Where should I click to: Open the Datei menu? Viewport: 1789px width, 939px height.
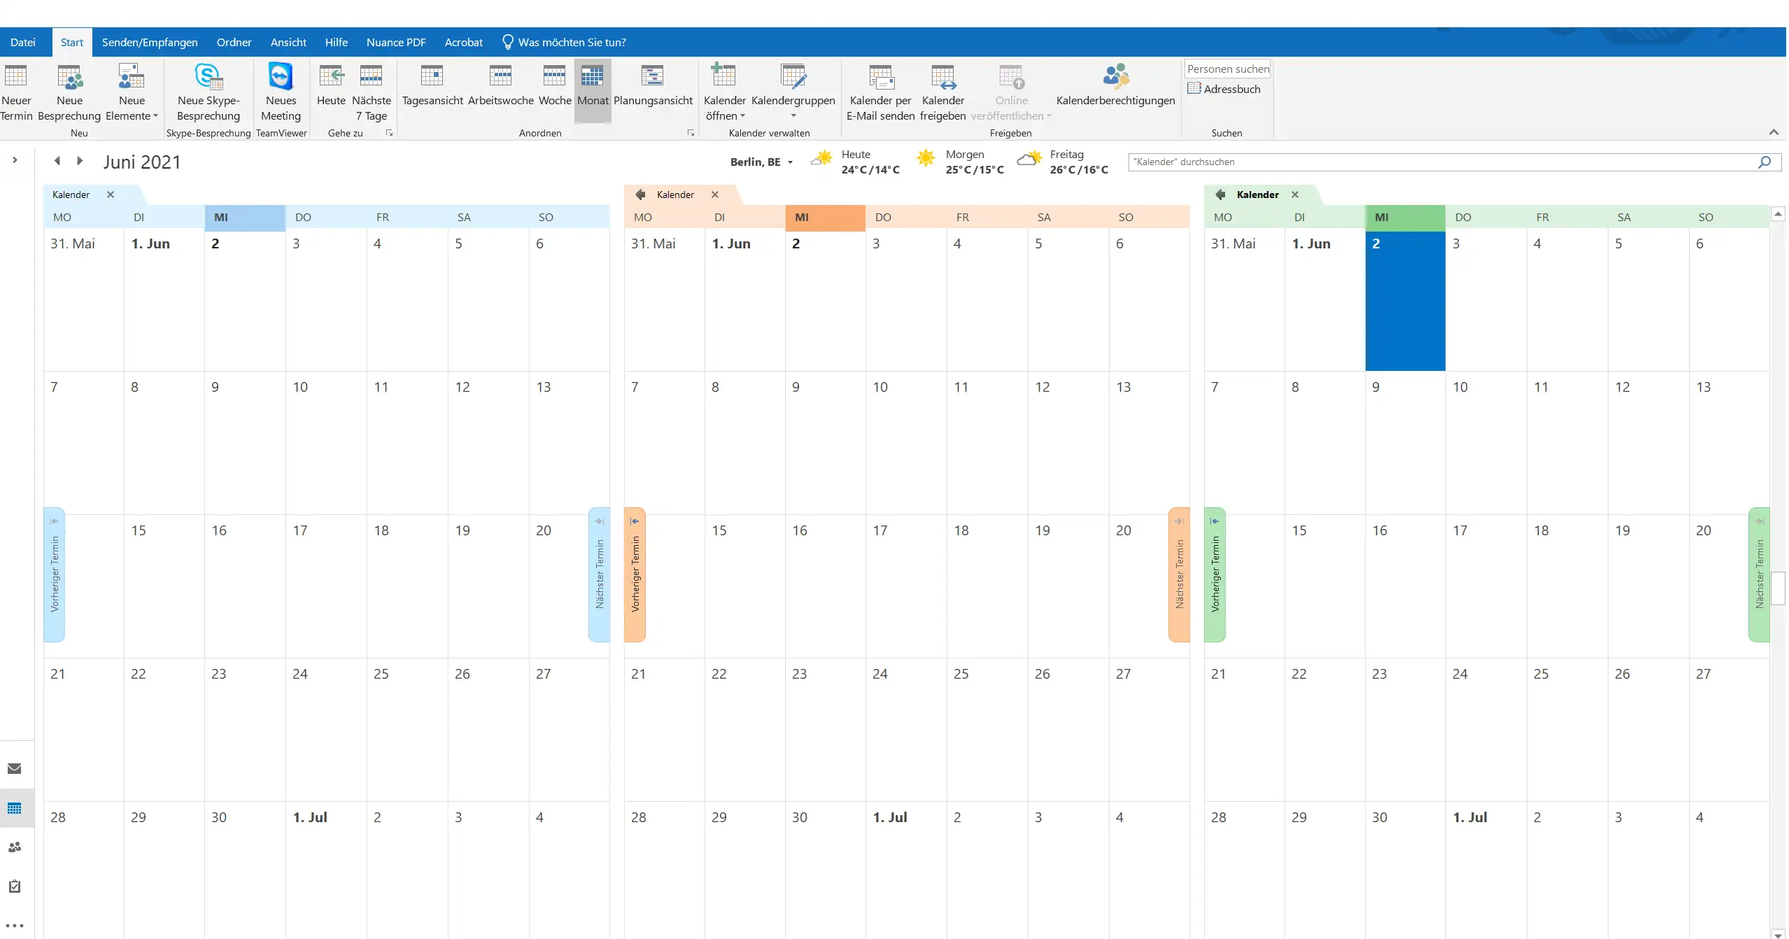pos(22,42)
